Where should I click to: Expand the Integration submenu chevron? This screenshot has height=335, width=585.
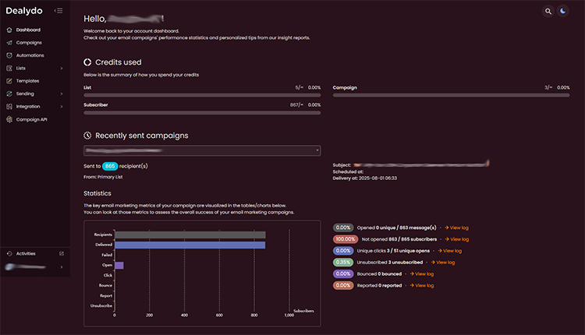coord(62,107)
